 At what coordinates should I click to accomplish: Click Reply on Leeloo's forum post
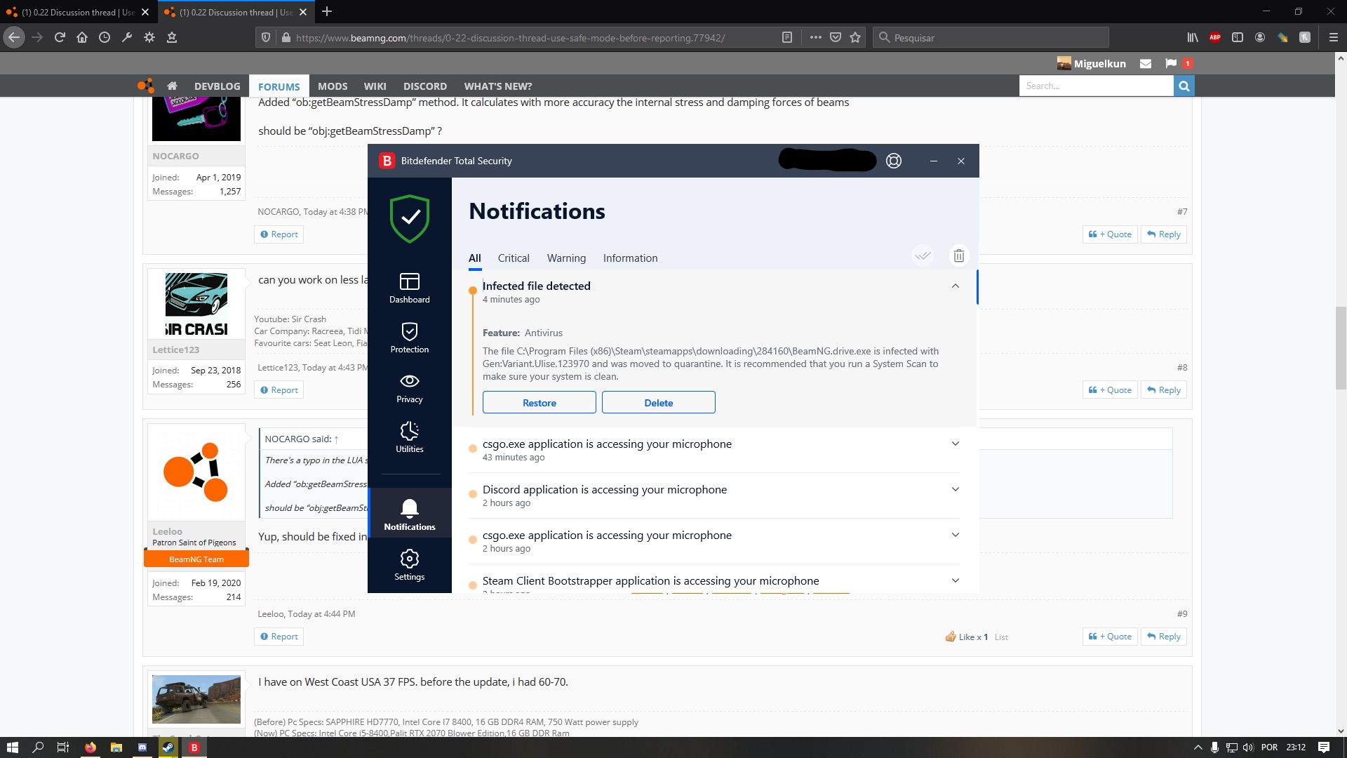(1163, 637)
